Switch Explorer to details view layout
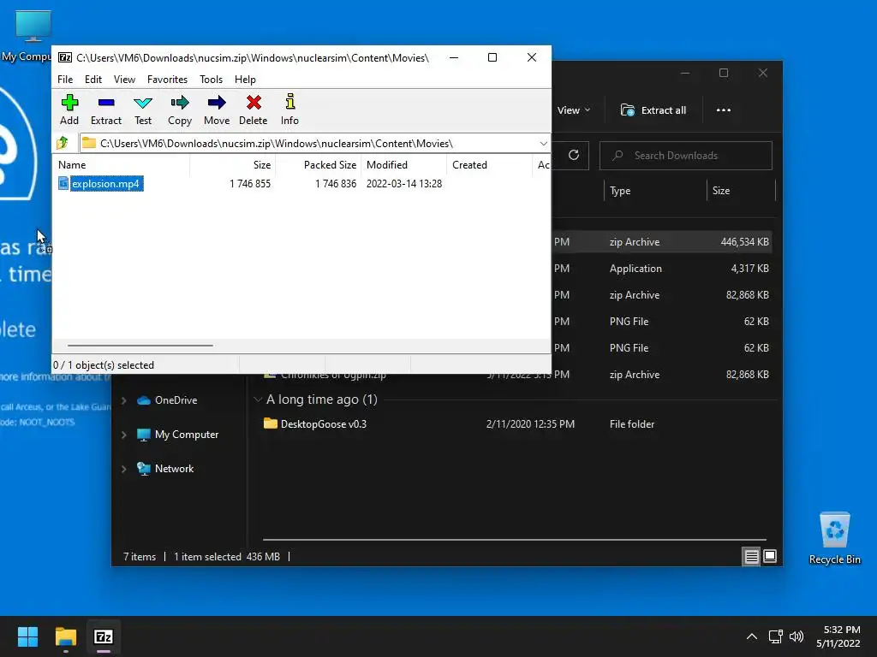 click(751, 556)
